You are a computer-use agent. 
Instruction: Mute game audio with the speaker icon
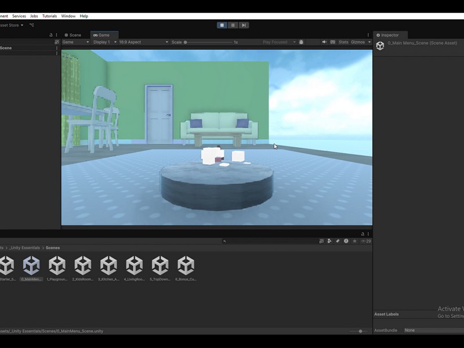324,42
